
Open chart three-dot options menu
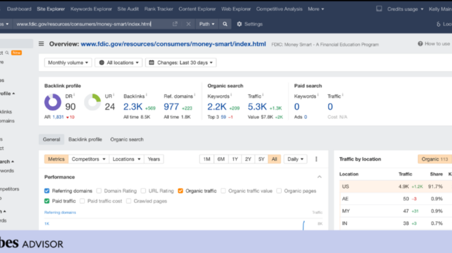coord(316,159)
